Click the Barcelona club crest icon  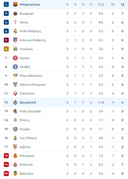point(15,4)
